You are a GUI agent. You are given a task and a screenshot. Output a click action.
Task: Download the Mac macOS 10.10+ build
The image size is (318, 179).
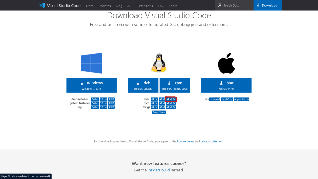pyautogui.click(x=227, y=85)
